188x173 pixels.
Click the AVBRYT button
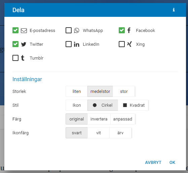pyautogui.click(x=153, y=163)
